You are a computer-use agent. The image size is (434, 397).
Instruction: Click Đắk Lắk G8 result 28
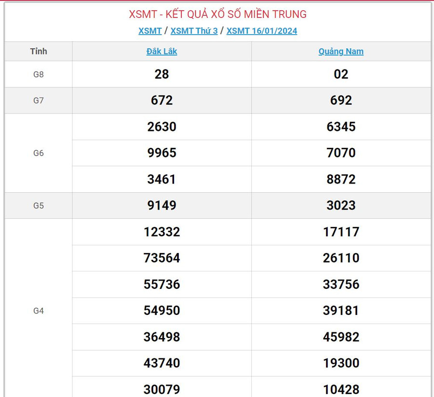[x=162, y=74]
